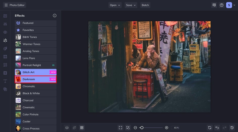Open the Text tool in sidebar
The width and height of the screenshot is (238, 132).
(x=5, y=81)
